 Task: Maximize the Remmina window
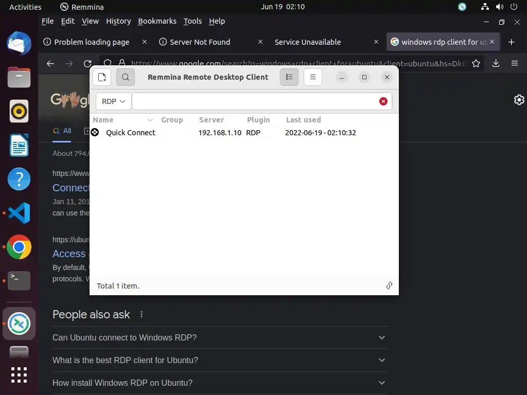coord(364,77)
